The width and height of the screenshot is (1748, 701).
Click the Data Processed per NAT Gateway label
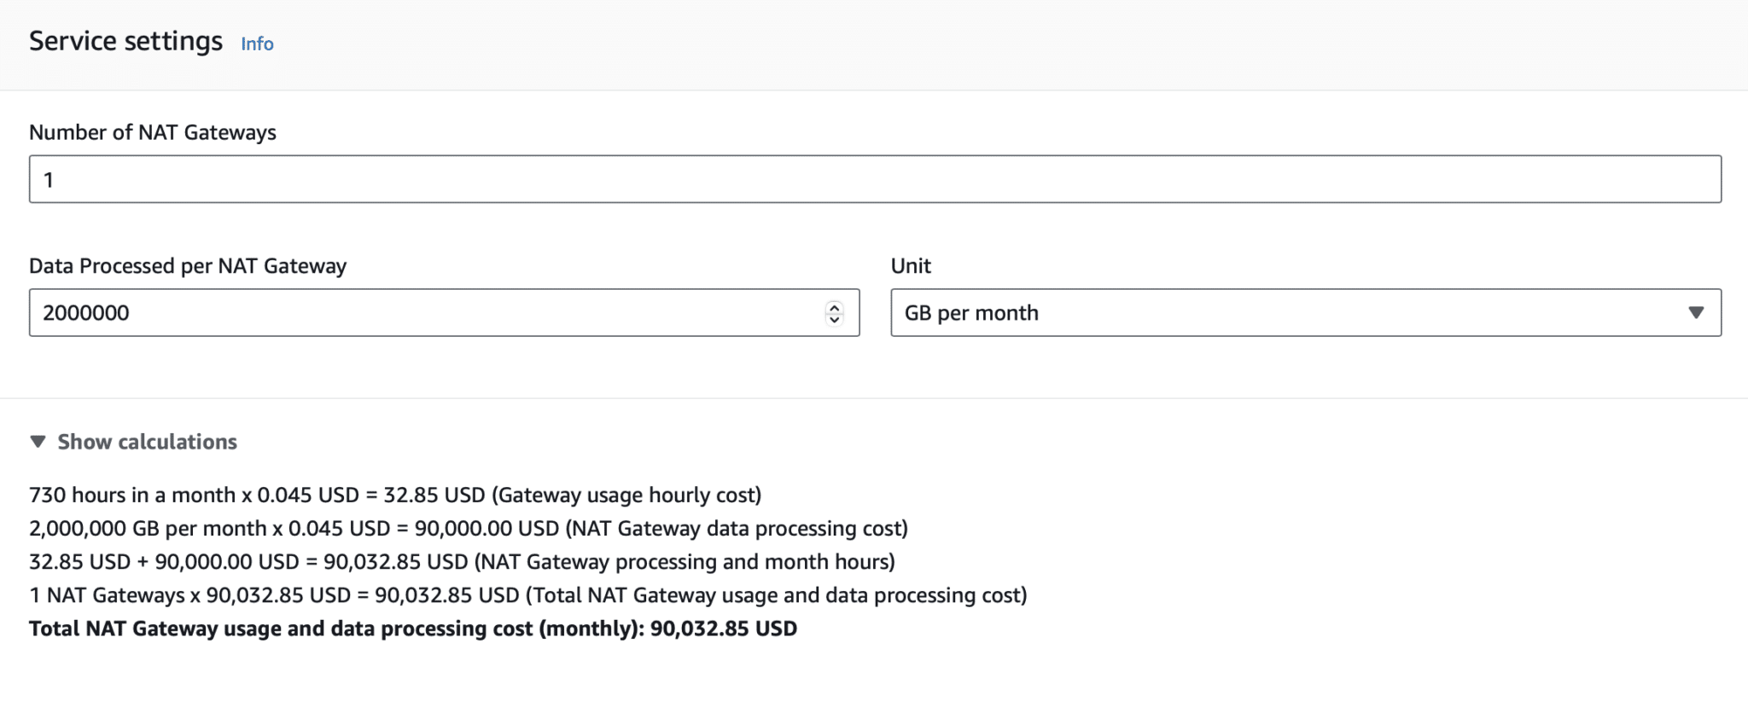tap(187, 265)
